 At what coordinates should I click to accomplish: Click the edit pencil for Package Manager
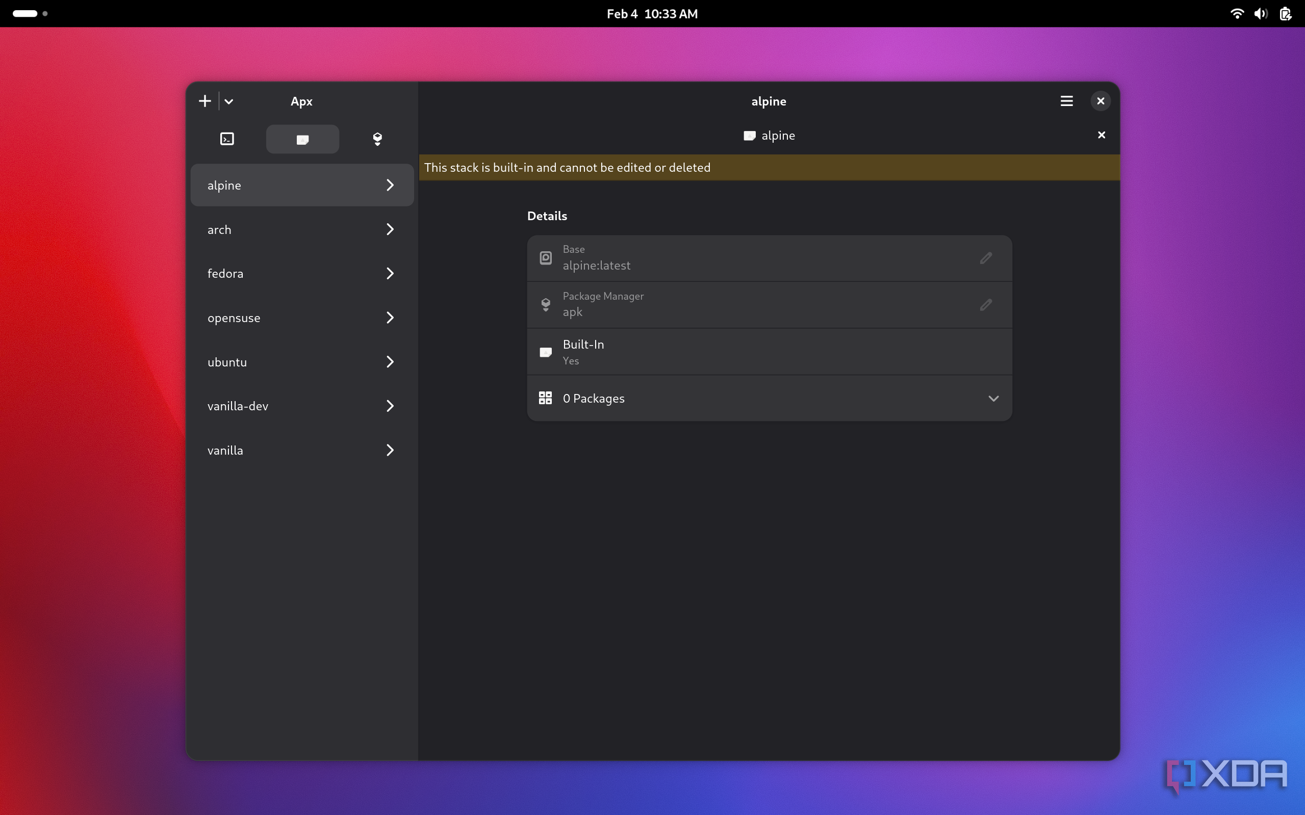point(986,305)
